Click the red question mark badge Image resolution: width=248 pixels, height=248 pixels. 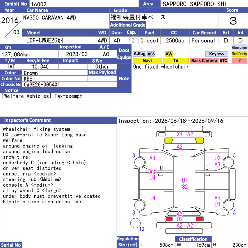(239, 60)
